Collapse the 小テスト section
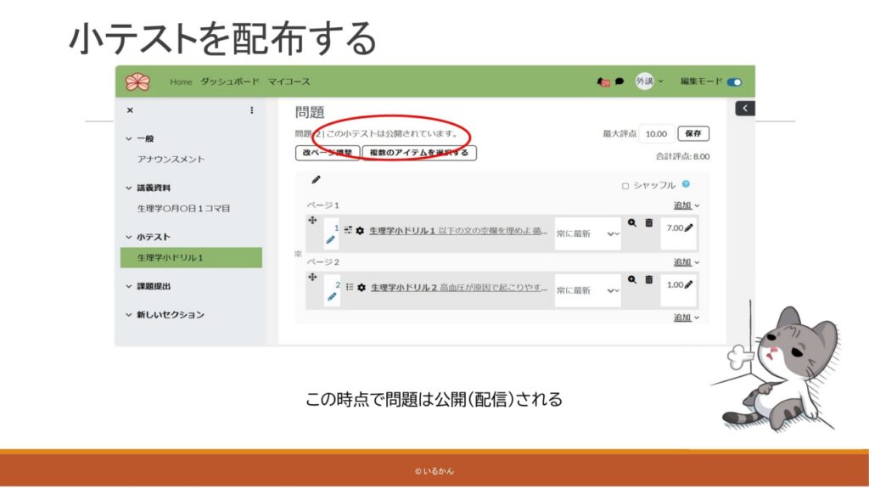The width and height of the screenshot is (869, 489). [129, 237]
